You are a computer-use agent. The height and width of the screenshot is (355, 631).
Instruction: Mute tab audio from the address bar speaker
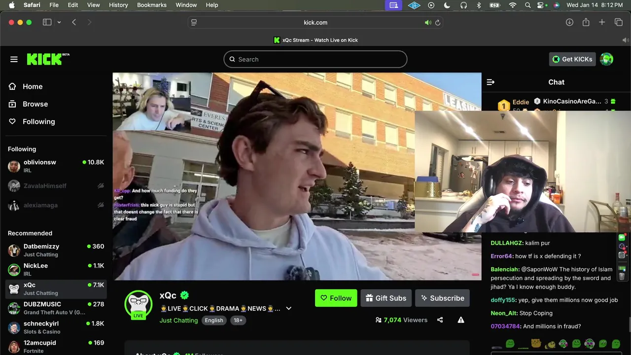[x=428, y=23]
